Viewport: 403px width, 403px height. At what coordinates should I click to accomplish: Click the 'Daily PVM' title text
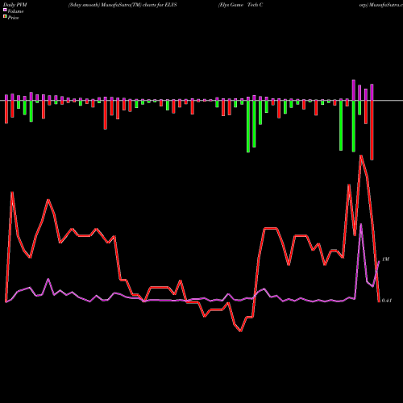point(15,5)
